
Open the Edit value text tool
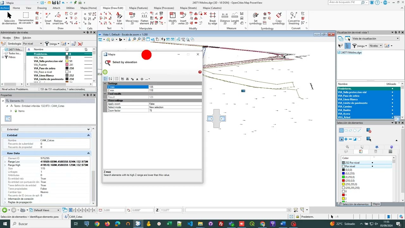(x=119, y=18)
